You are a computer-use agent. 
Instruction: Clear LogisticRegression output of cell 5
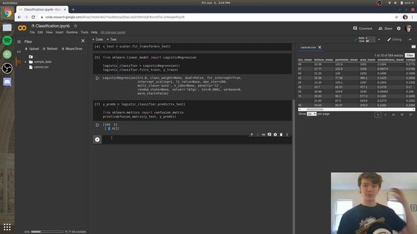97,78
